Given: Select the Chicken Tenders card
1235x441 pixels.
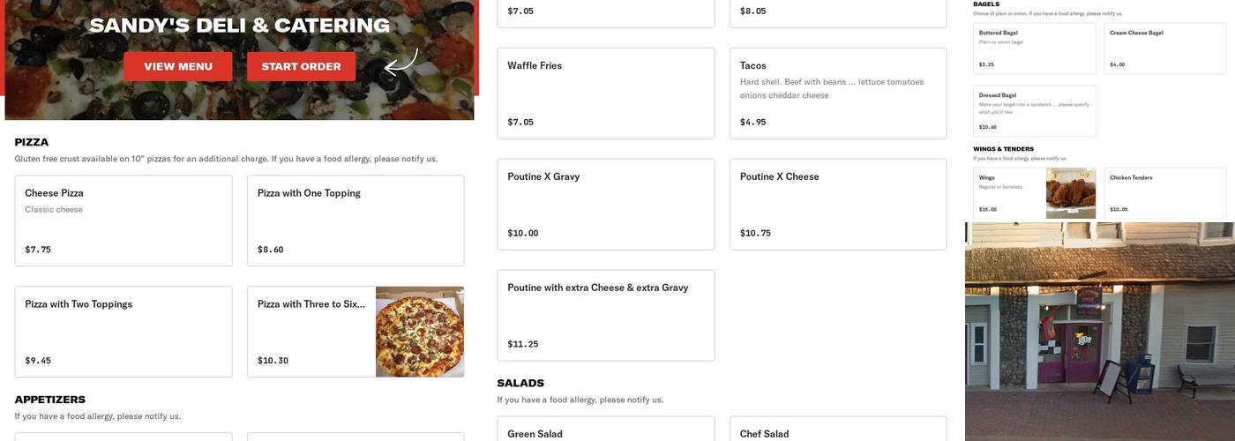Looking at the screenshot, I should (1165, 193).
